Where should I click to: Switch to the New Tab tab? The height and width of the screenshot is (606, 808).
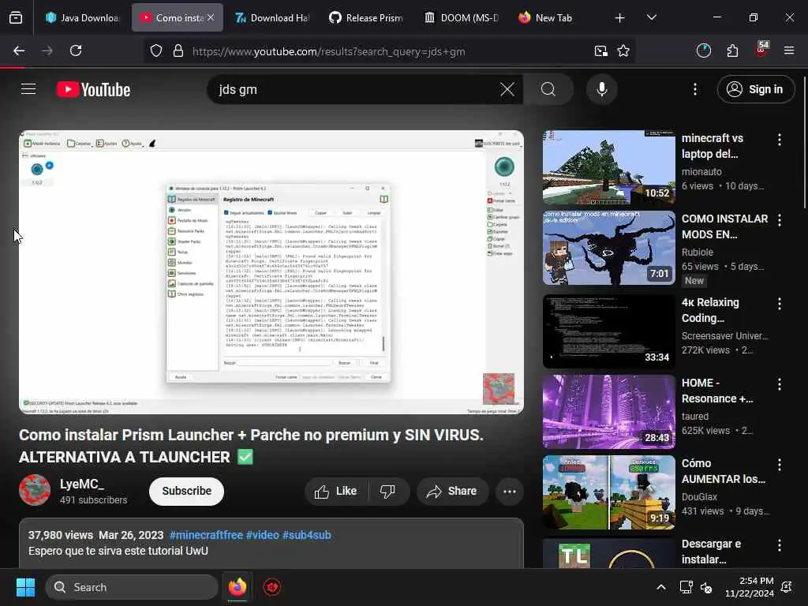coord(555,17)
